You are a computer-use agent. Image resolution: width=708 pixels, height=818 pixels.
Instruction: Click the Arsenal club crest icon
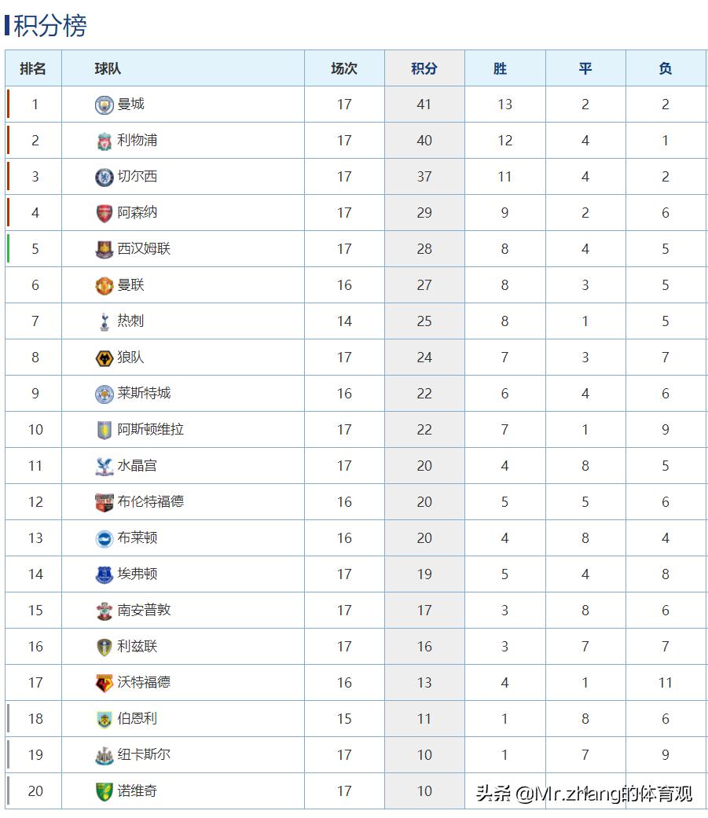(104, 214)
